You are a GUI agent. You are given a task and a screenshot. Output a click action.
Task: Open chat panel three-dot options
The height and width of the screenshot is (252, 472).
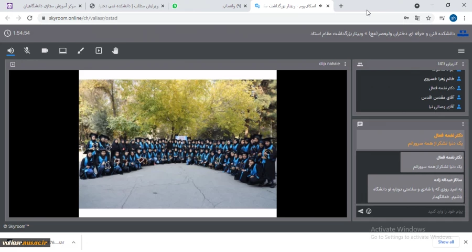point(463,124)
